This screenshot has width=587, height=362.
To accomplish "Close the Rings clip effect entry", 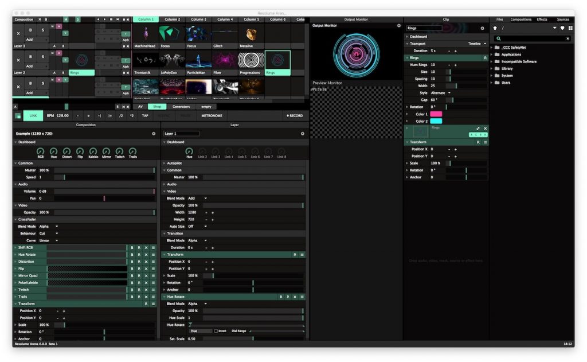I will pyautogui.click(x=485, y=129).
